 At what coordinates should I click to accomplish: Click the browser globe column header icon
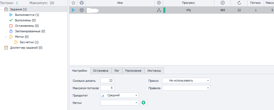point(81,3)
